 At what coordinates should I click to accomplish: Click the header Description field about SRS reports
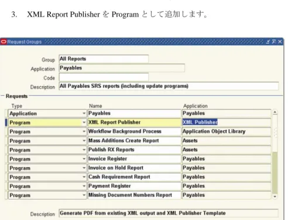coord(169,86)
